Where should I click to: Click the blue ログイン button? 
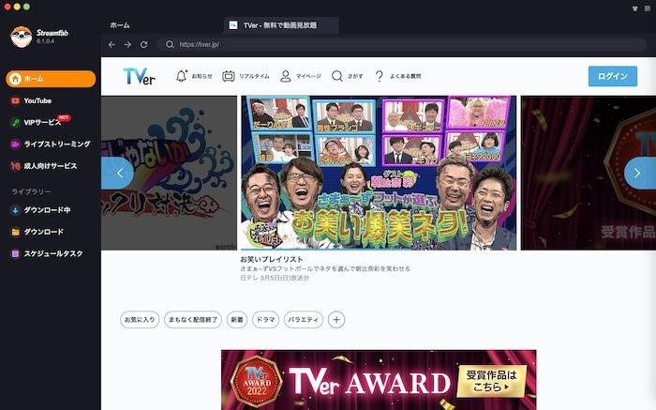(613, 76)
